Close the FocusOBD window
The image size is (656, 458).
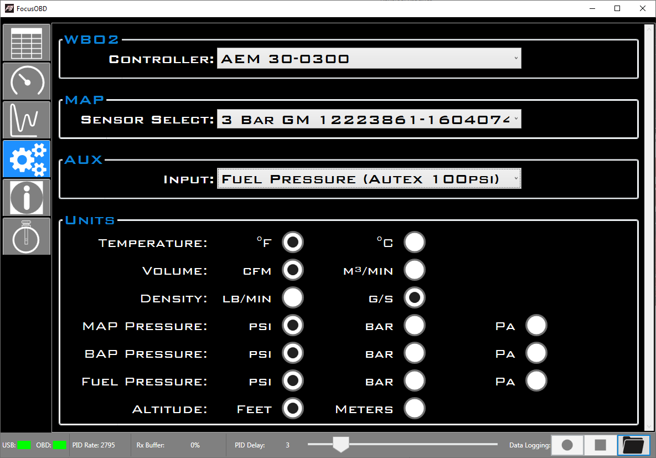(643, 8)
